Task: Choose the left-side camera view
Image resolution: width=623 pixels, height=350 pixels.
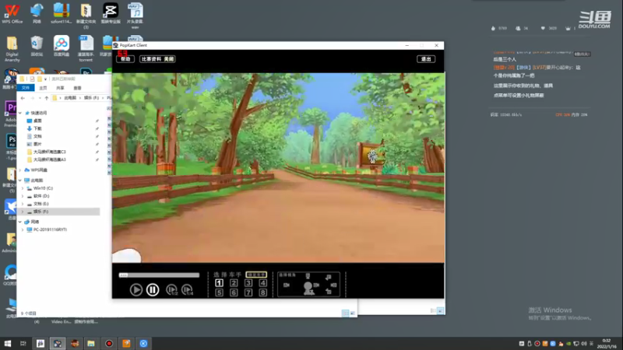Action: point(287,285)
